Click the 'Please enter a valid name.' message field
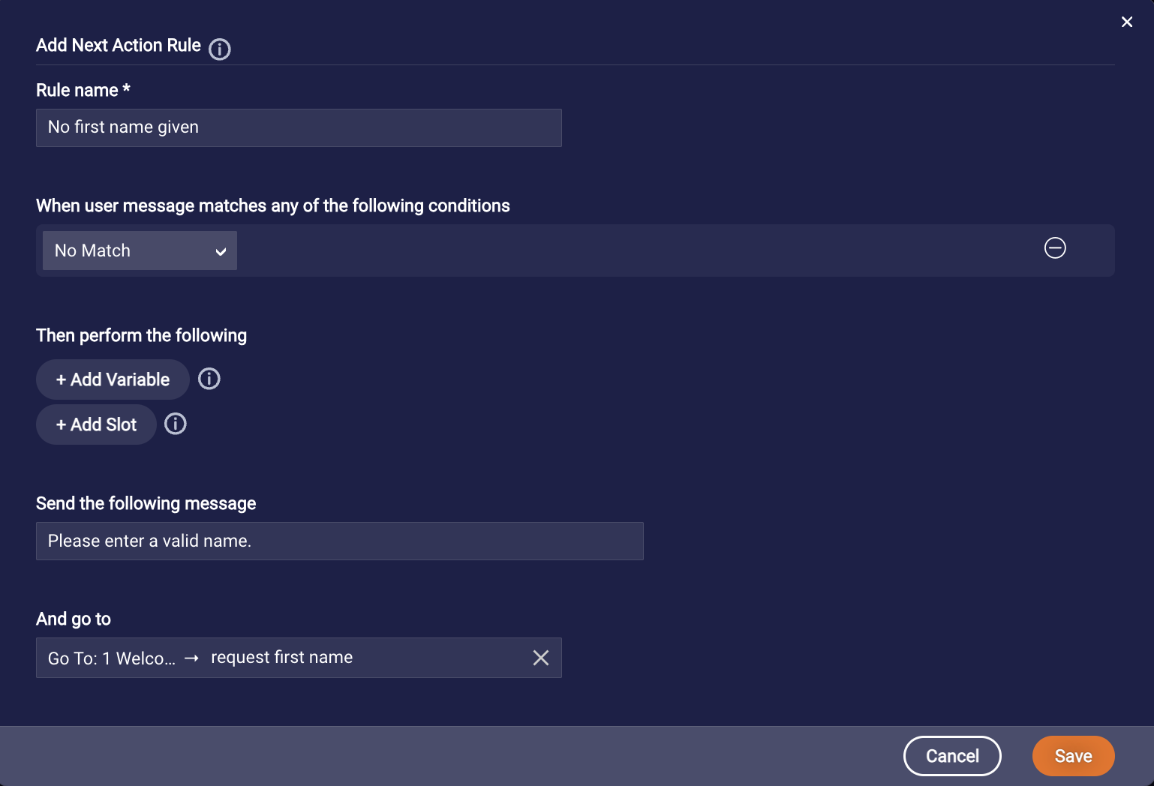Viewport: 1154px width, 786px height. click(x=339, y=541)
